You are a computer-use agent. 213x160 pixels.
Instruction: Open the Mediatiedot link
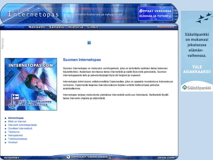tap(166, 27)
